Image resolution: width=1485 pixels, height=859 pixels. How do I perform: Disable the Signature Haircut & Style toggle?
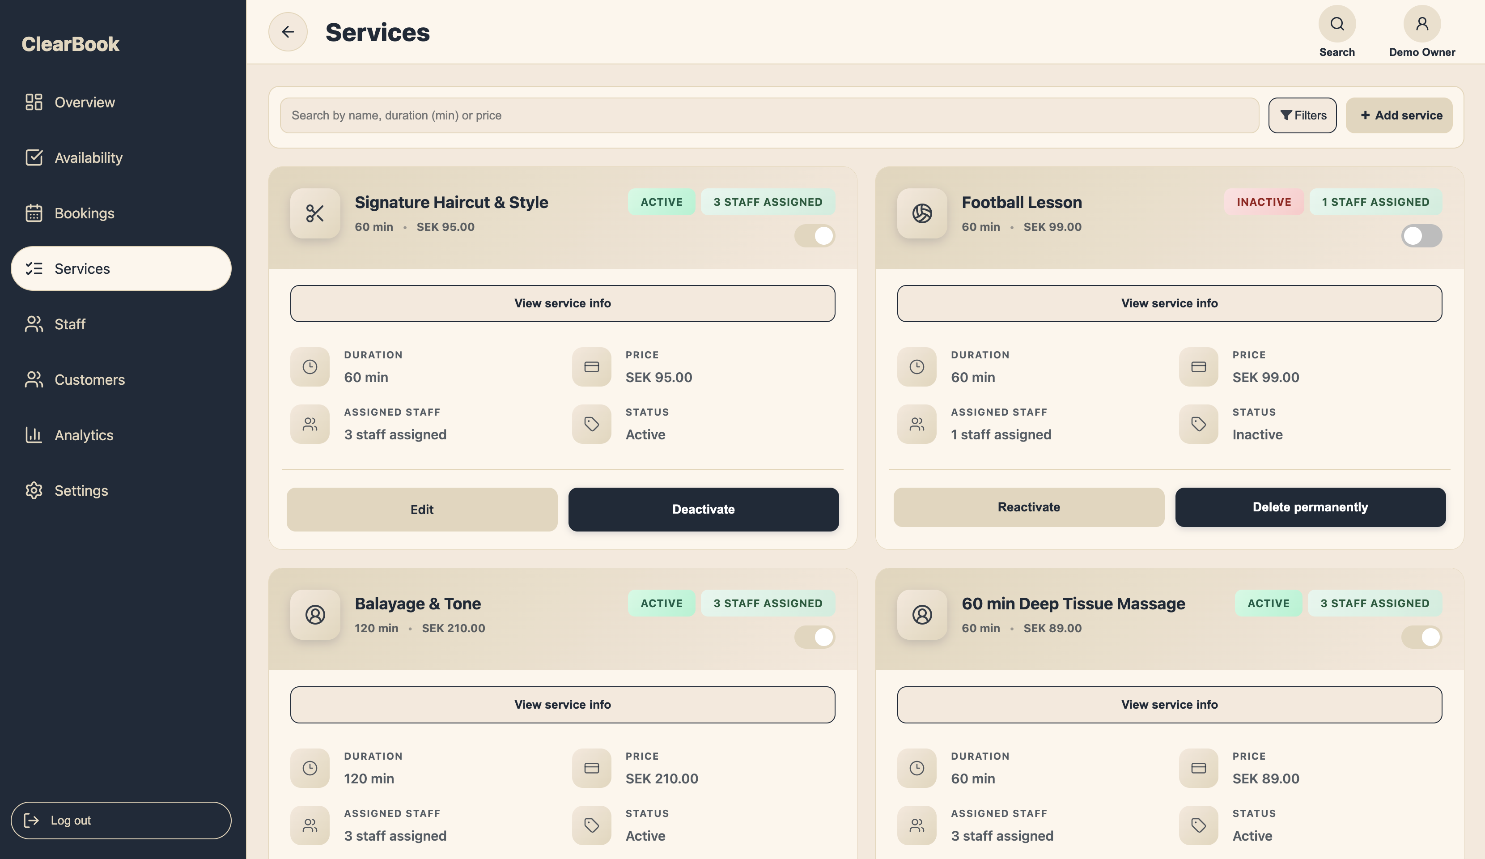tap(814, 235)
